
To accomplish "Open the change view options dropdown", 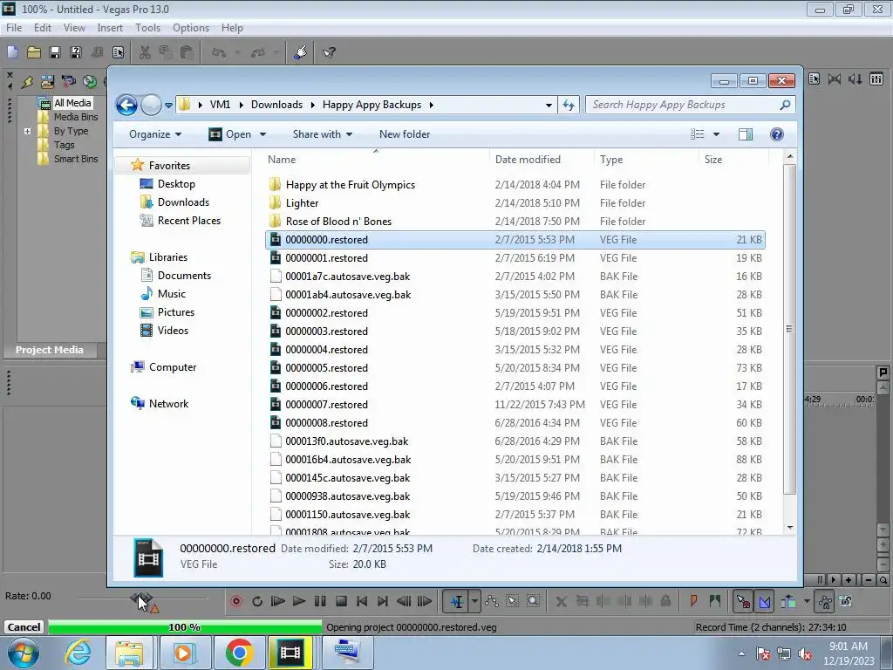I will click(717, 133).
